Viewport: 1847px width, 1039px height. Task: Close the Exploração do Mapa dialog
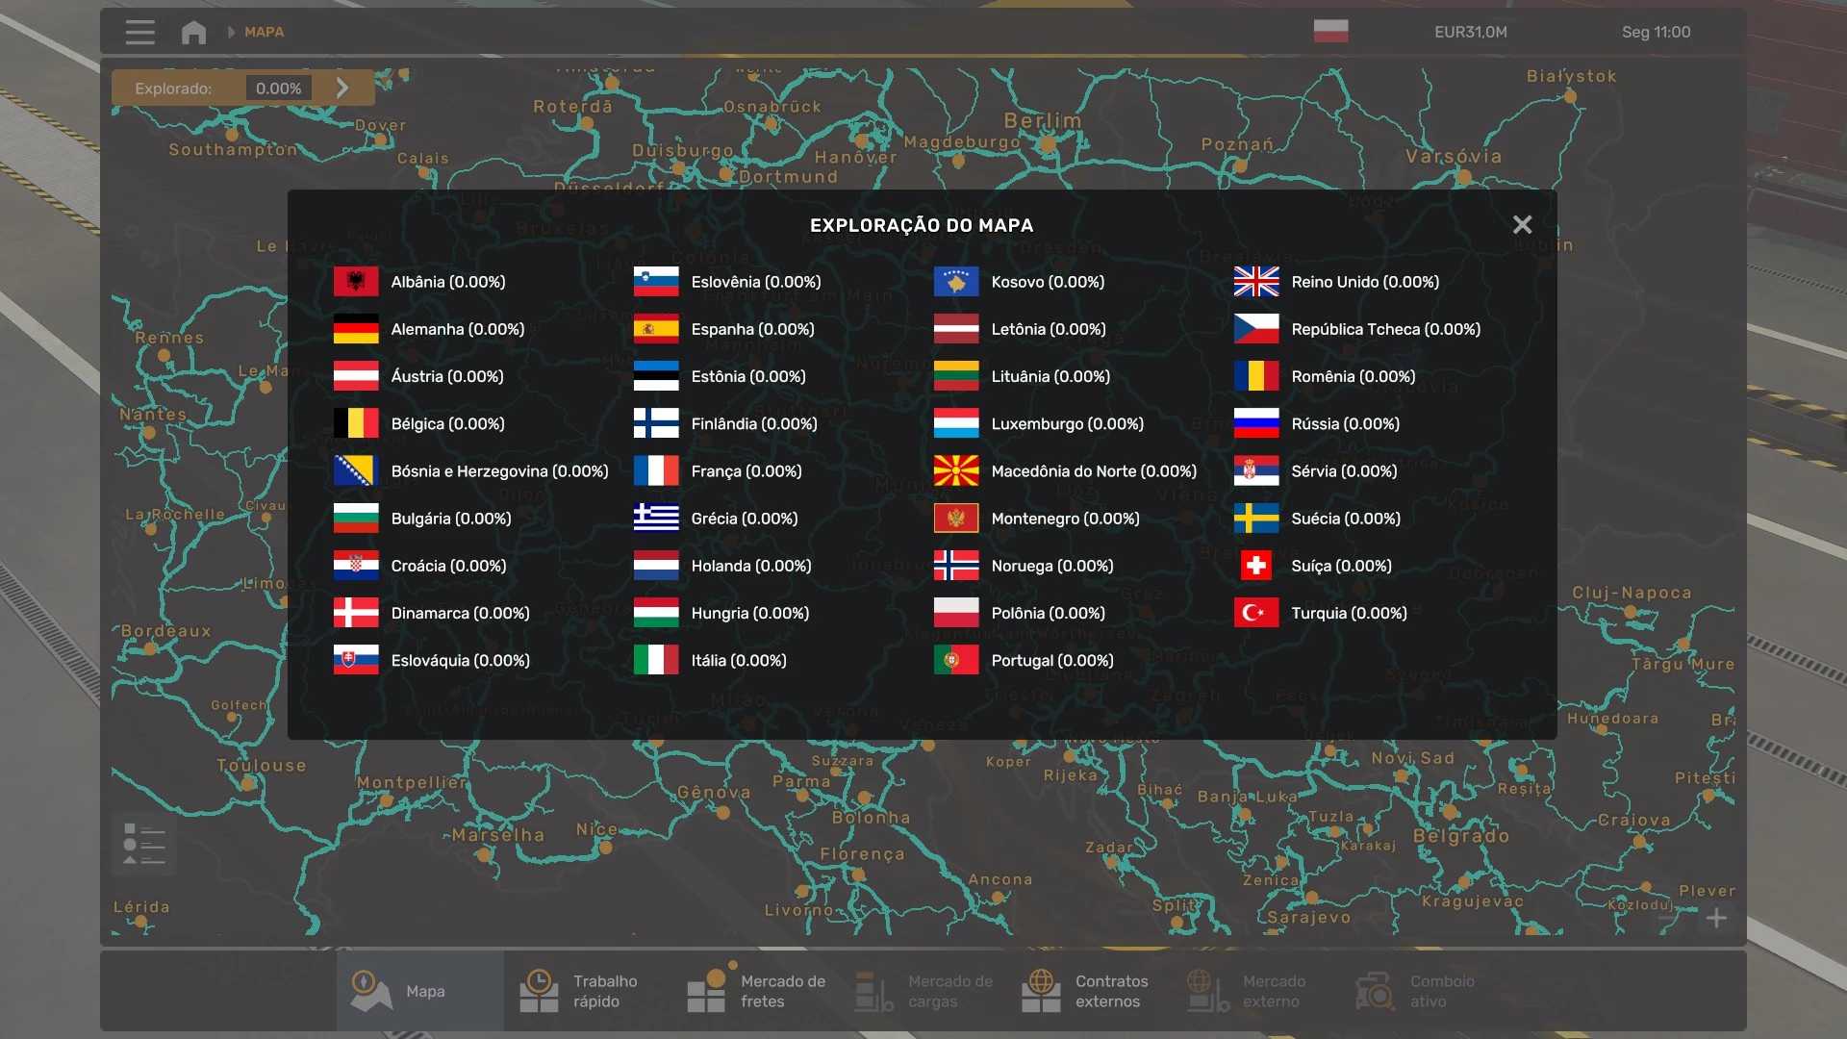[1522, 225]
